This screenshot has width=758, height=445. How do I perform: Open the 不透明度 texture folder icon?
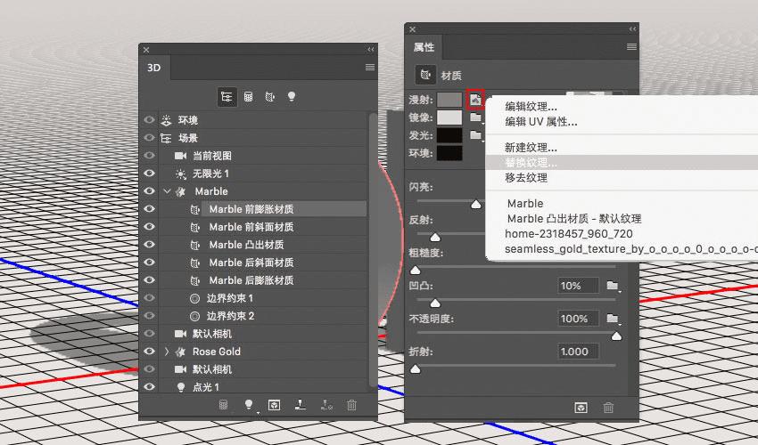coord(613,318)
